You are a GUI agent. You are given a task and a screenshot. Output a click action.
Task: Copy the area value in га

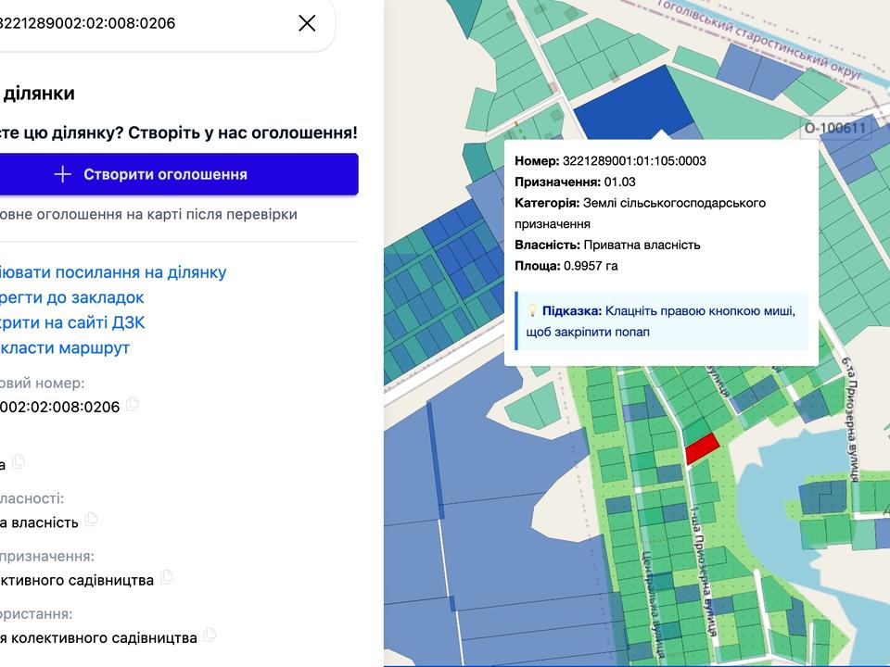pos(19,461)
